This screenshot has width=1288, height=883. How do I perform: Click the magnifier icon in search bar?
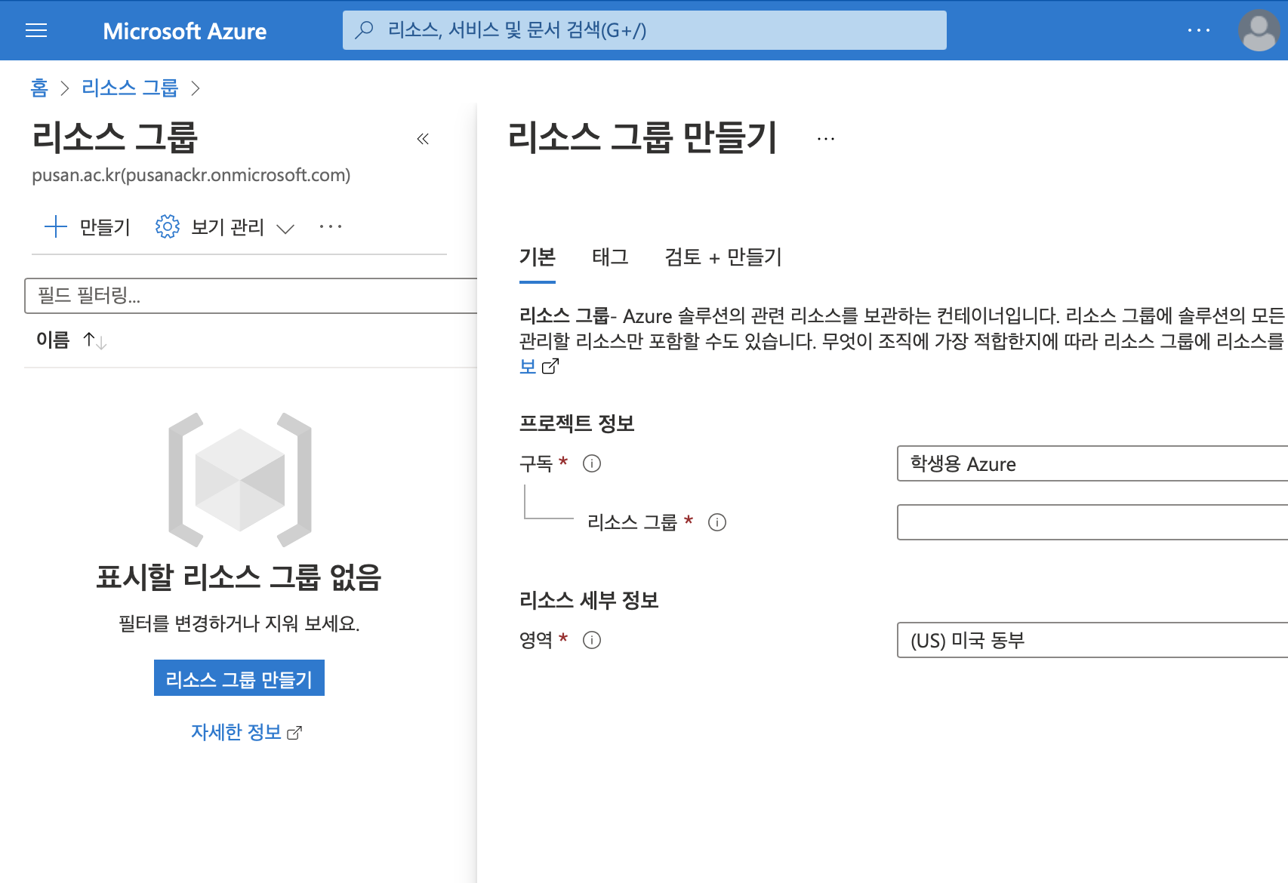[365, 30]
